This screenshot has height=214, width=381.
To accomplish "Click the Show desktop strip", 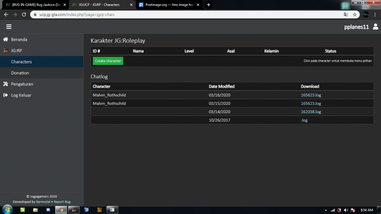I will click(x=379, y=210).
